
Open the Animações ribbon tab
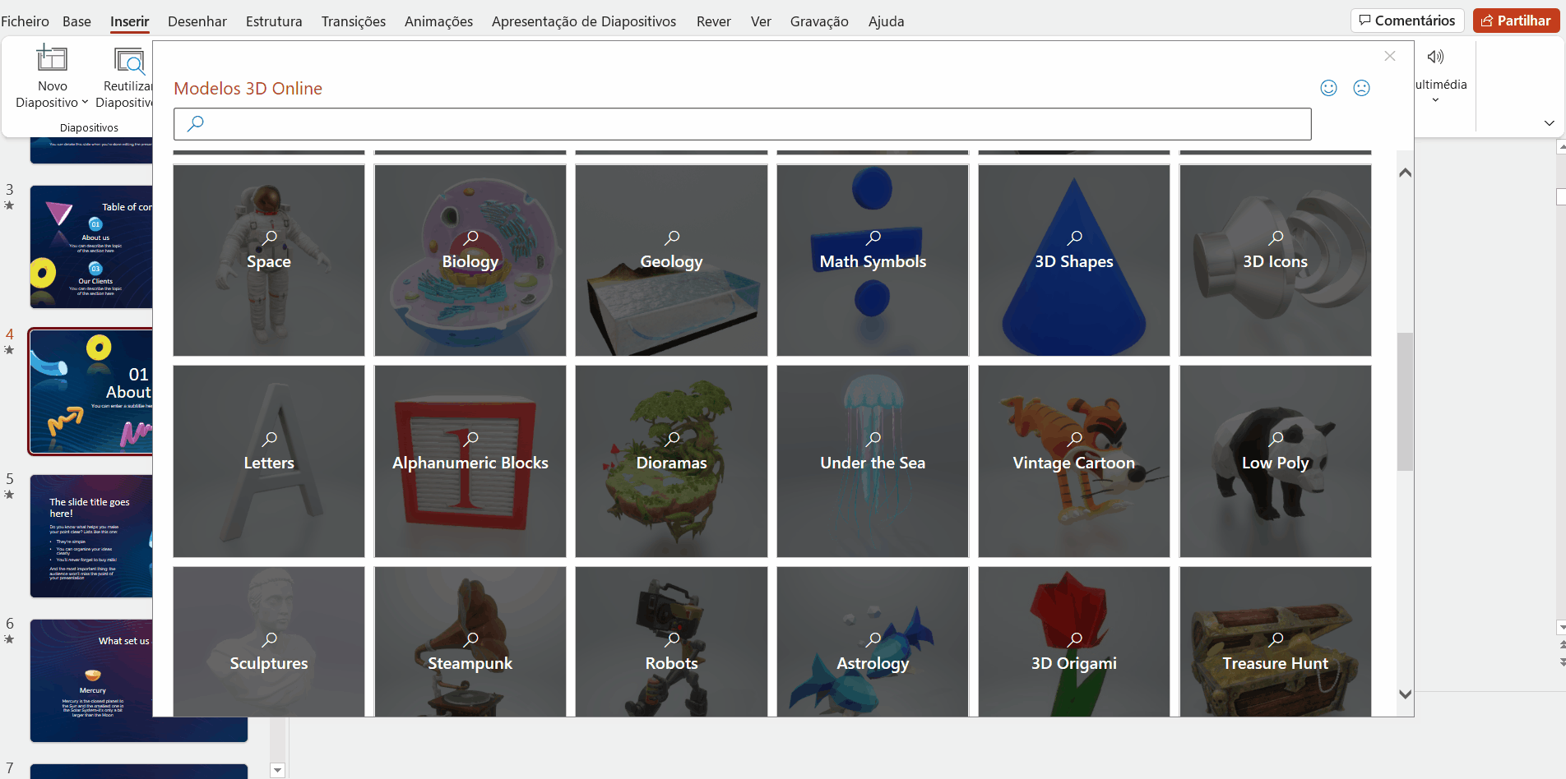tap(438, 21)
